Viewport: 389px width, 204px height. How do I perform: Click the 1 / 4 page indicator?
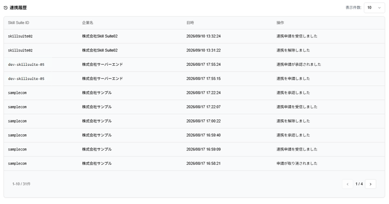pos(359,184)
